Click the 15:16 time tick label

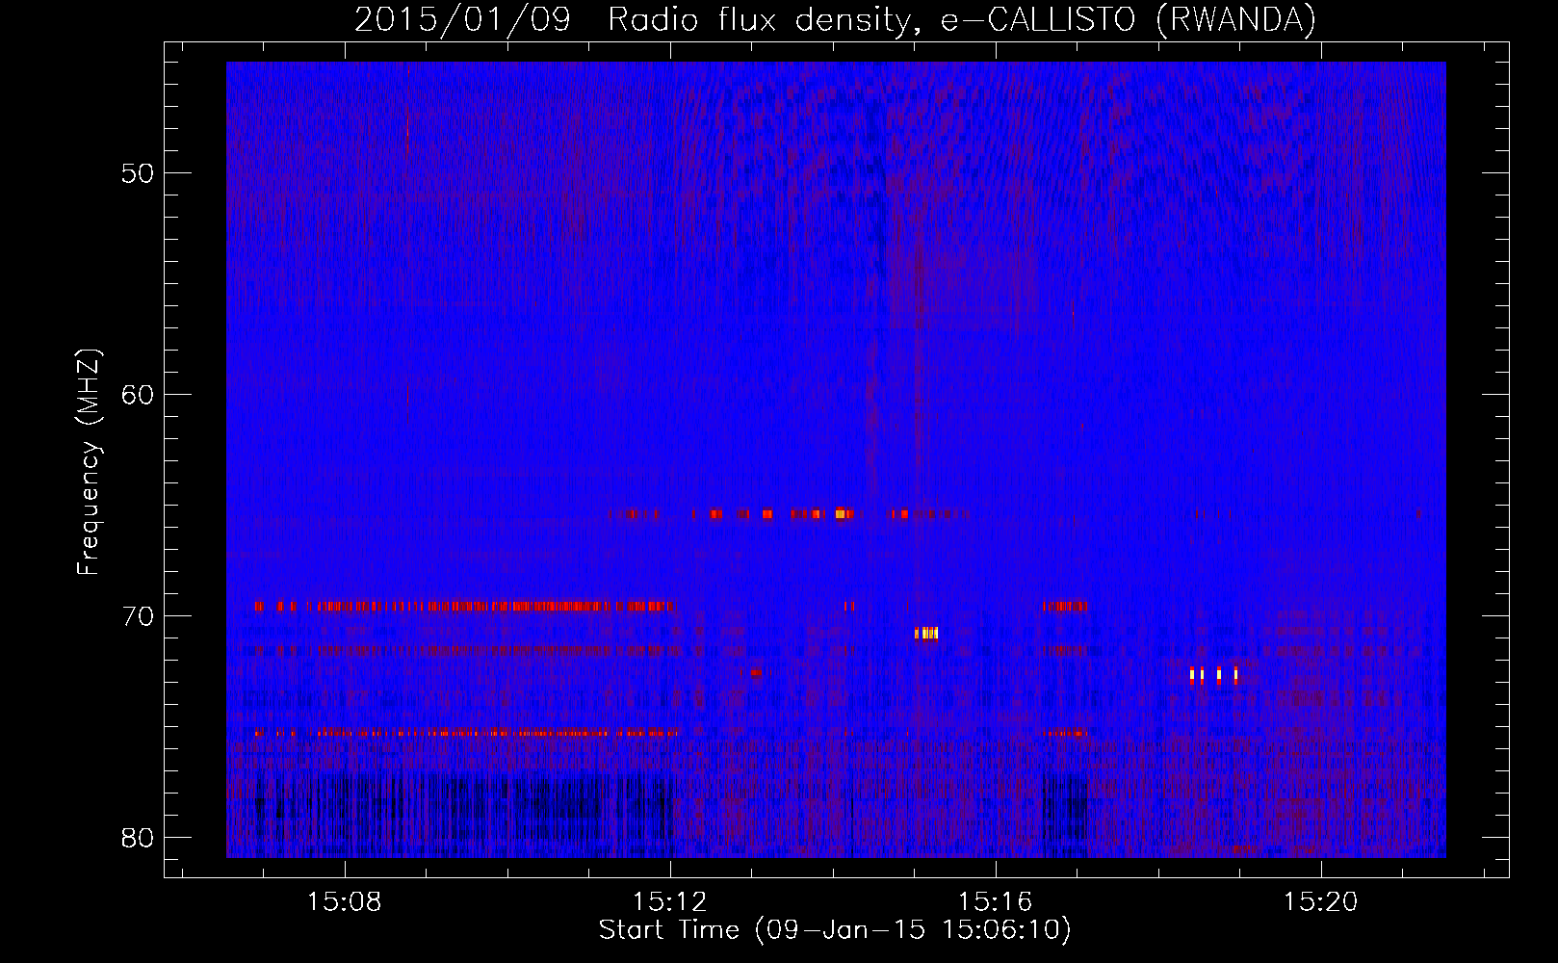coord(995,901)
